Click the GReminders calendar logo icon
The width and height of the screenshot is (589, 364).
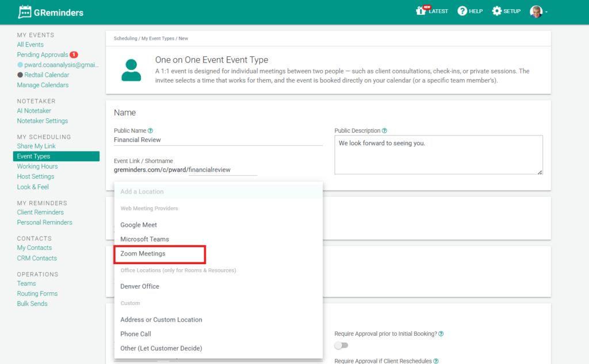pyautogui.click(x=25, y=11)
